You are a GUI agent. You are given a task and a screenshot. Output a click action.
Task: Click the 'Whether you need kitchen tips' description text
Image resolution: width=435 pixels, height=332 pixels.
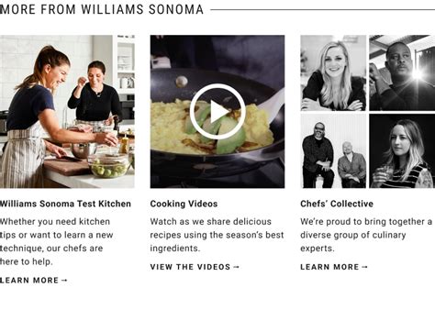[57, 241]
